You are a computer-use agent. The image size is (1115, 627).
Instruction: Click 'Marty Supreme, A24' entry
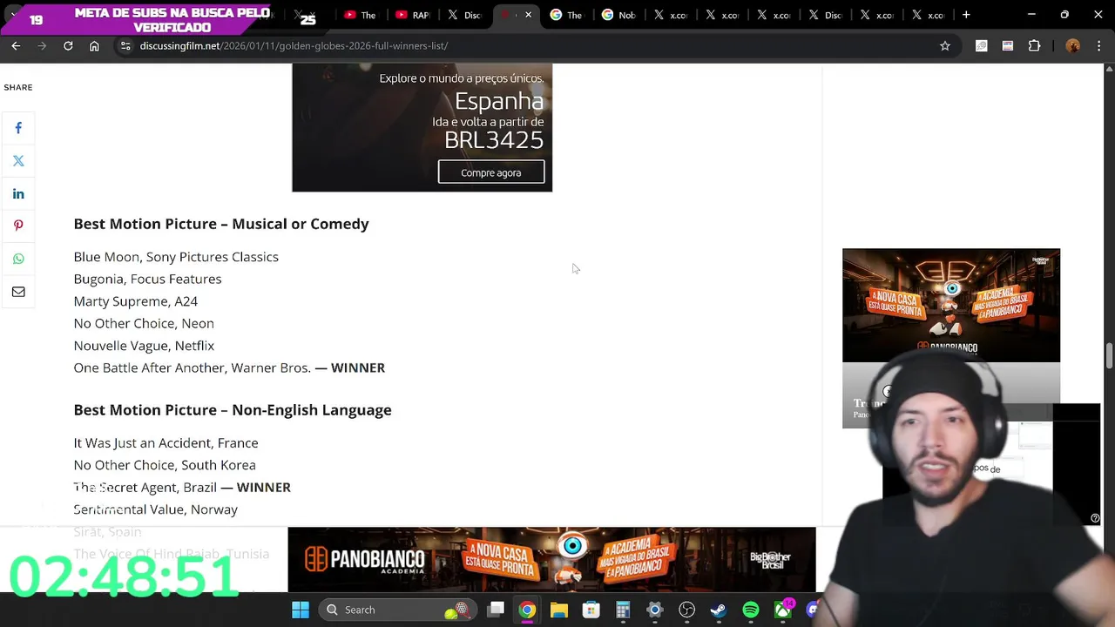(136, 301)
